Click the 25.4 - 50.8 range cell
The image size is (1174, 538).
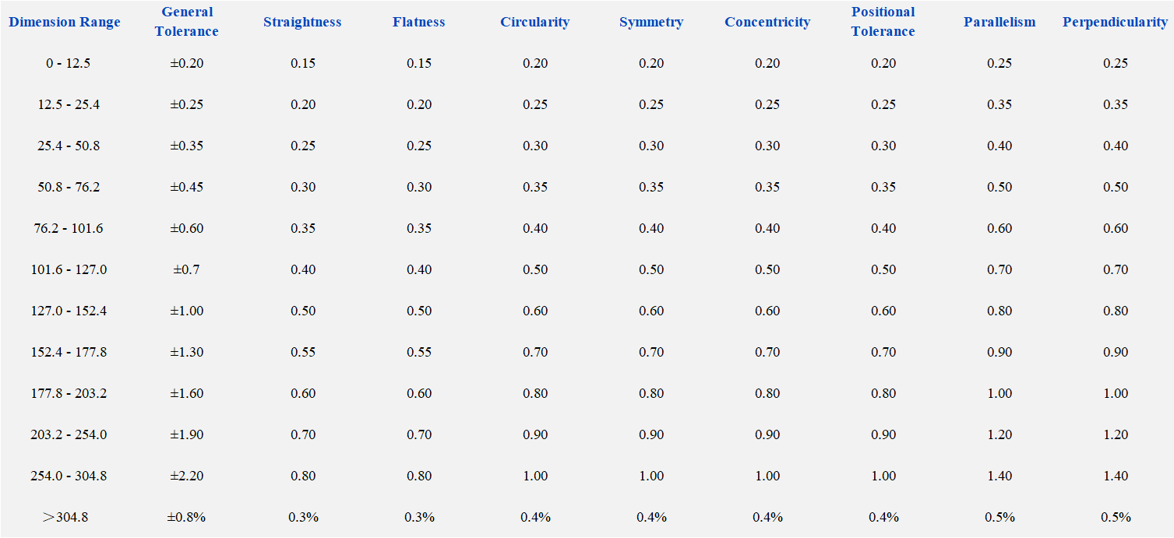pos(69,146)
